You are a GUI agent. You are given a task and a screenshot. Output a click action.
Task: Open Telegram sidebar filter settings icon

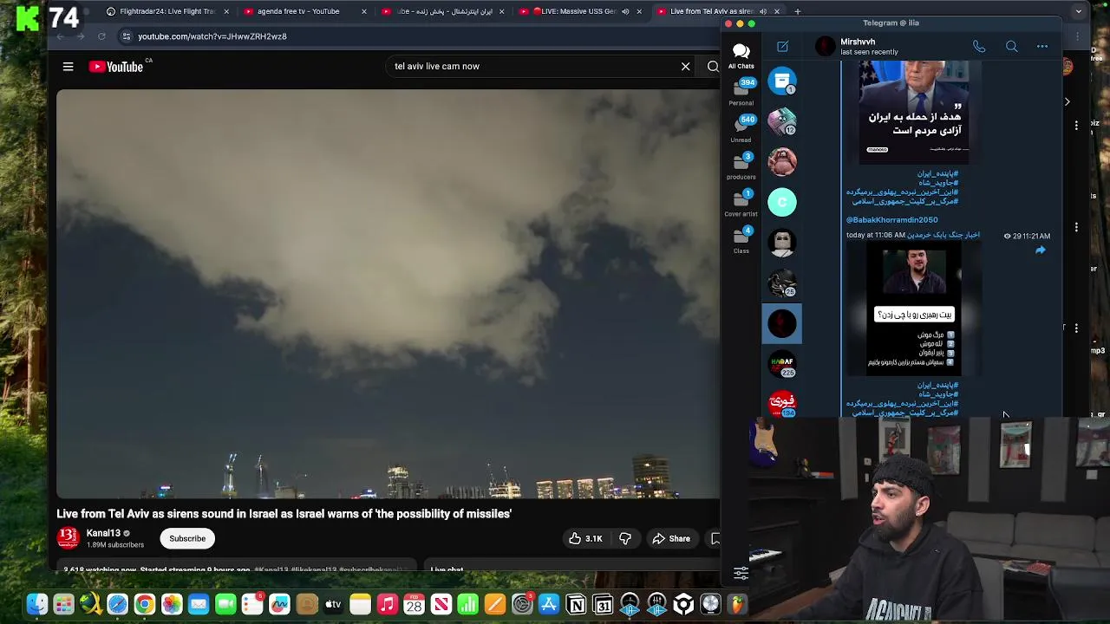pos(741,573)
